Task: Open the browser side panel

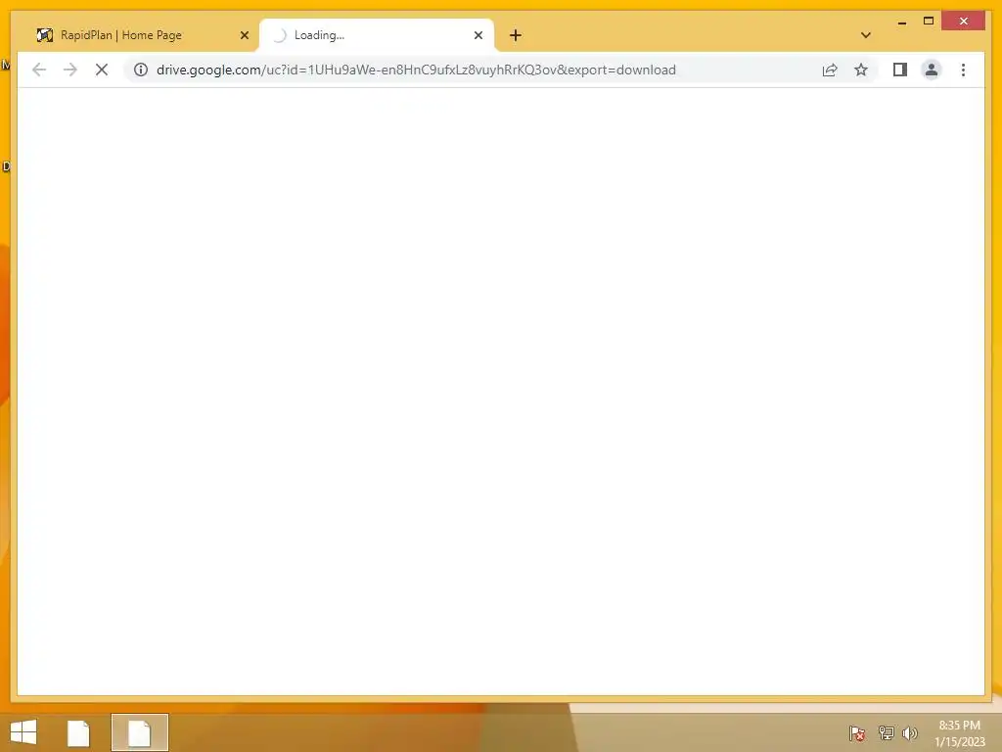Action: [x=900, y=70]
